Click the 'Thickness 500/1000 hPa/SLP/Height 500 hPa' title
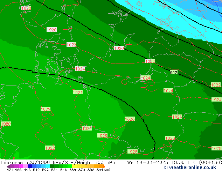This screenshot has height=171, width=222. (57, 163)
